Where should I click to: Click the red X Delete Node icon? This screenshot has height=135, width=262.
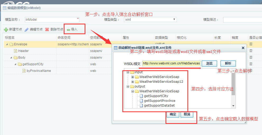point(47,29)
